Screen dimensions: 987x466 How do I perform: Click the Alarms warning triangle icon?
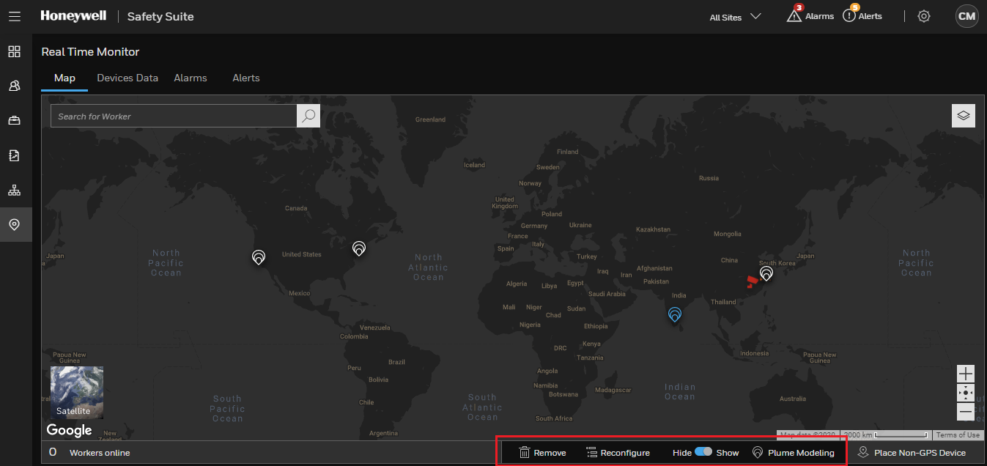pyautogui.click(x=794, y=15)
